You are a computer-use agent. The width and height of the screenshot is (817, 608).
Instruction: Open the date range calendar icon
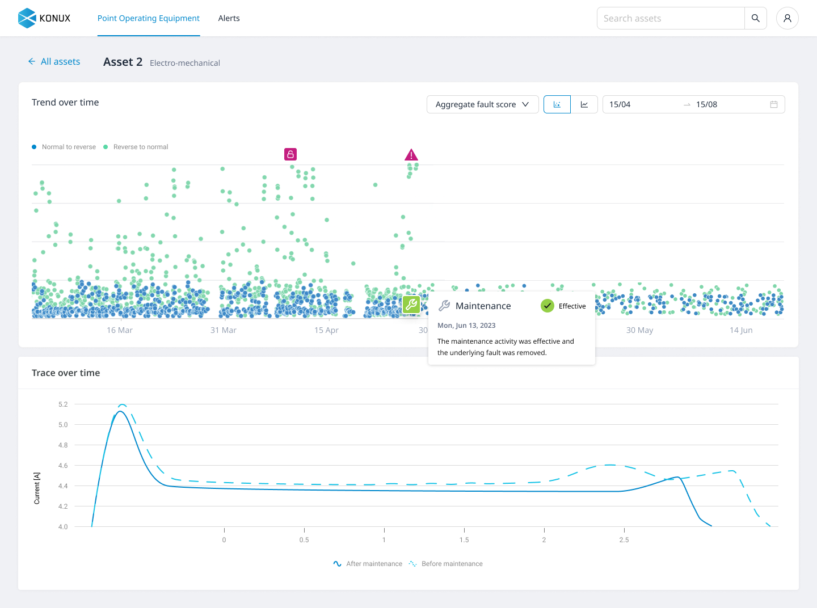click(773, 104)
